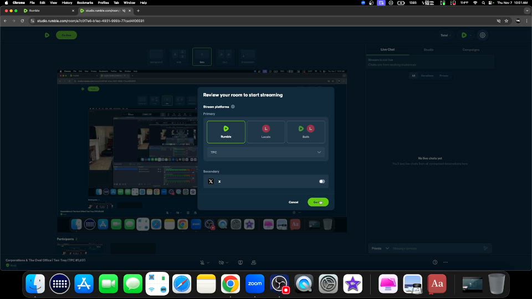Open Chrome's tab search chevron
The image size is (532, 299).
coord(524,11)
